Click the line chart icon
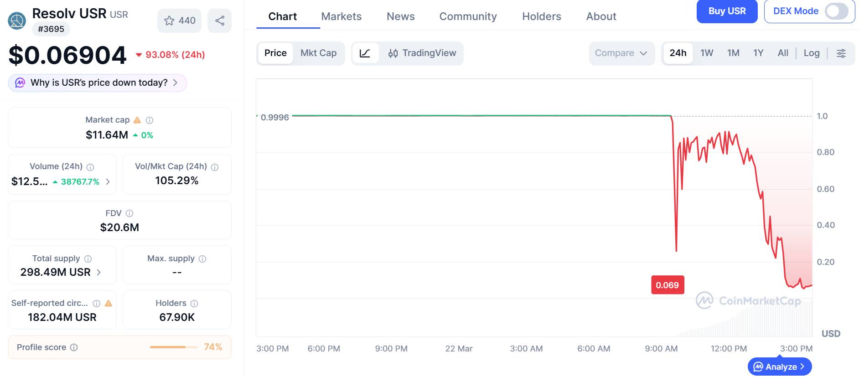Screen dimensions: 859x377 pyautogui.click(x=365, y=53)
